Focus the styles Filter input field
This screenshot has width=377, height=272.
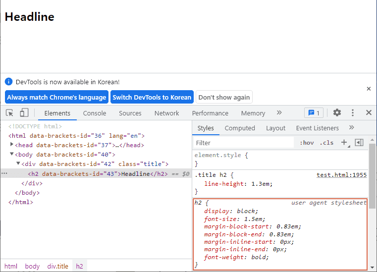point(244,143)
